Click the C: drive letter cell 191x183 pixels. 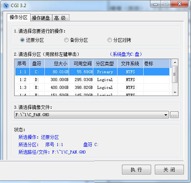tap(37, 72)
